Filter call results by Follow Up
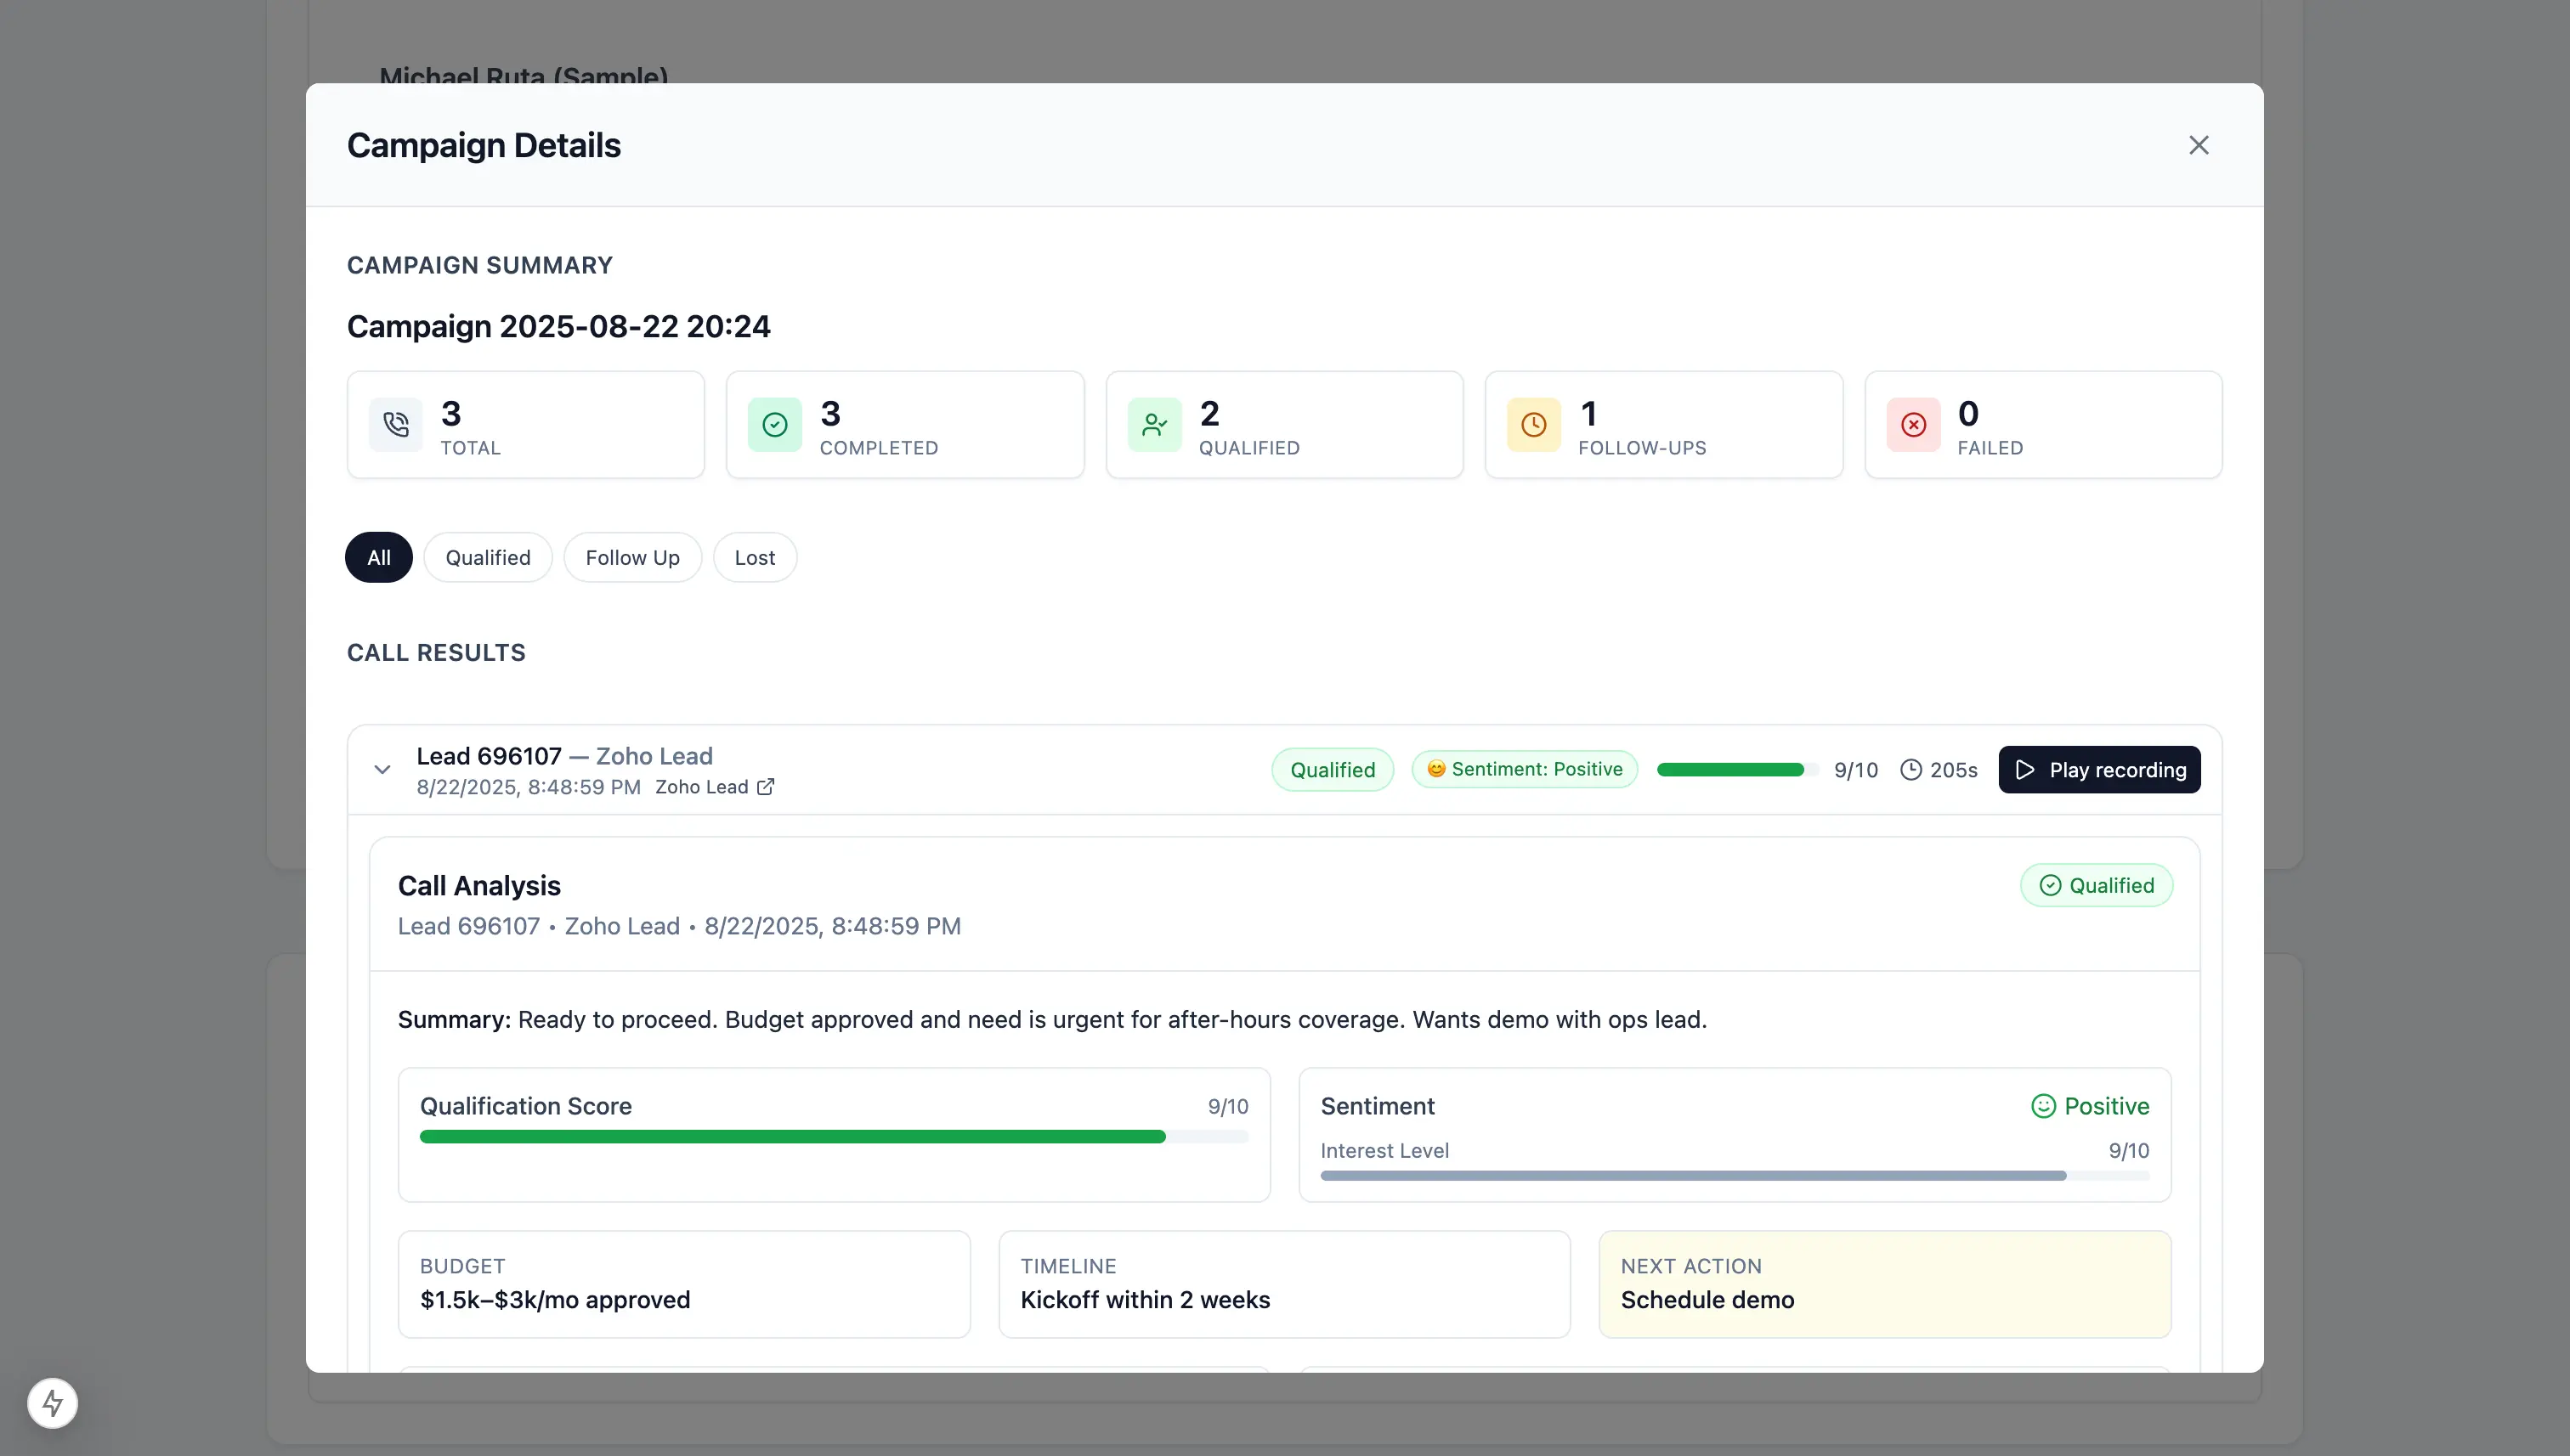This screenshot has height=1456, width=2570. coord(632,558)
